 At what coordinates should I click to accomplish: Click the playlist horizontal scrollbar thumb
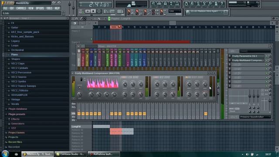click(173, 23)
